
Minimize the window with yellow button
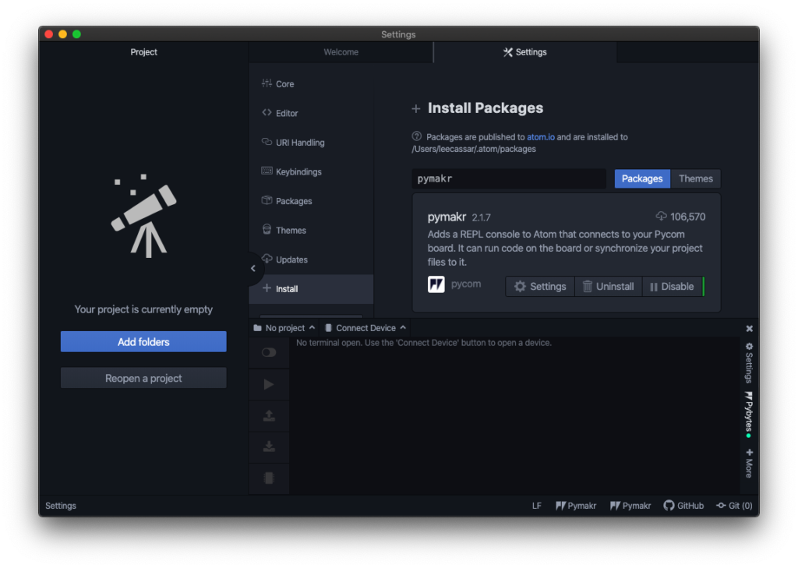(62, 34)
